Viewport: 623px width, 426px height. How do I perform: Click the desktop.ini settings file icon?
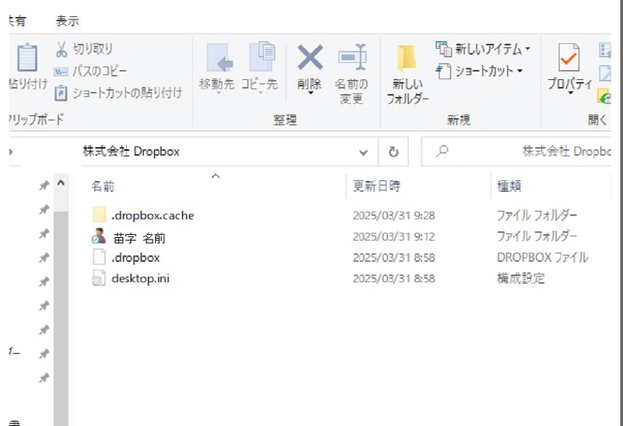(99, 278)
